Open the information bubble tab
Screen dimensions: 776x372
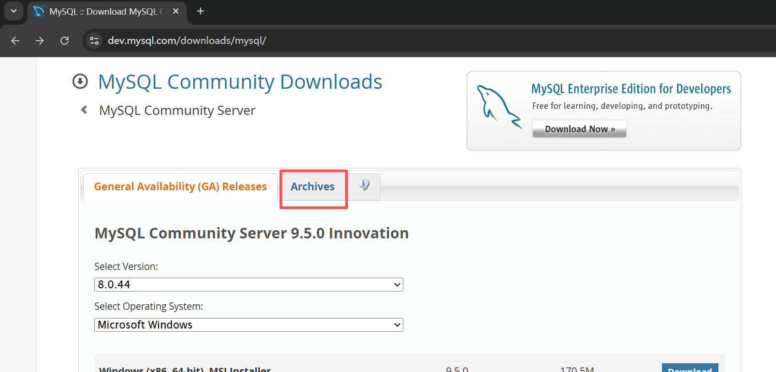(x=364, y=185)
